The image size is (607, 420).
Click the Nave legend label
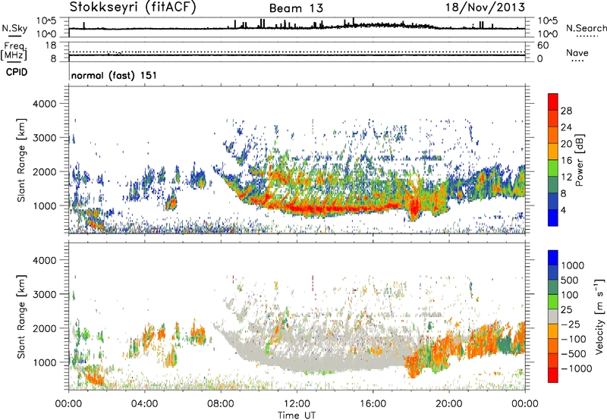577,52
